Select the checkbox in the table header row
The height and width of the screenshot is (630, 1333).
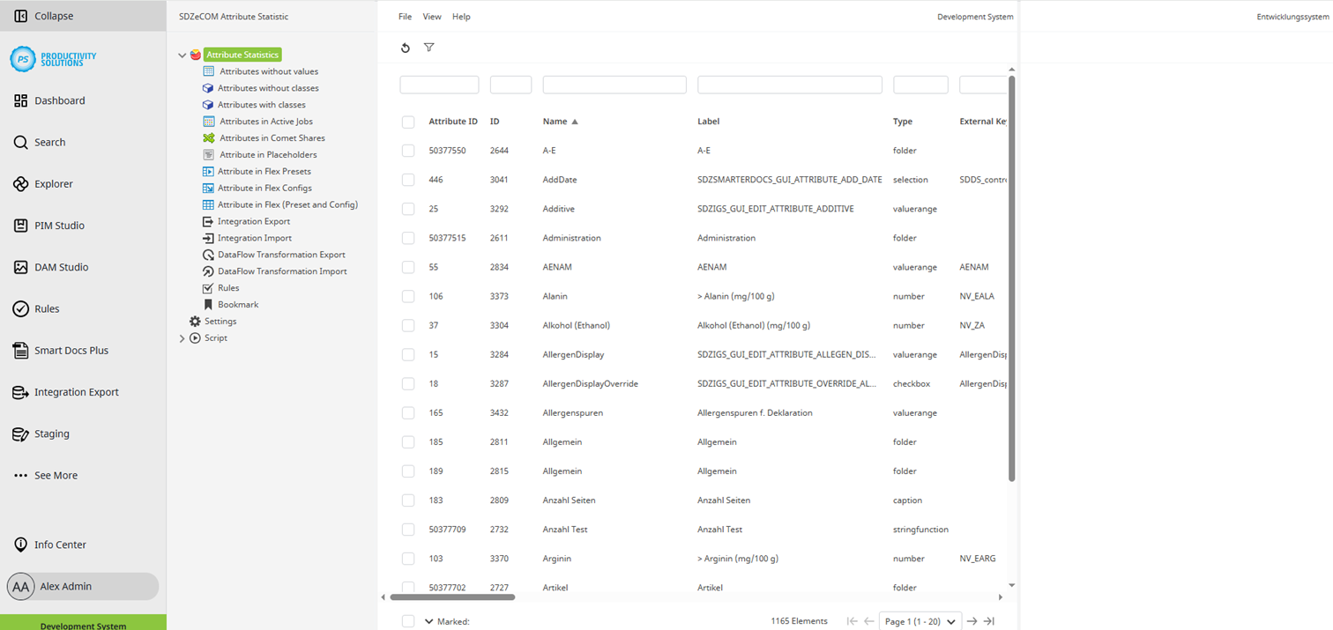tap(408, 122)
